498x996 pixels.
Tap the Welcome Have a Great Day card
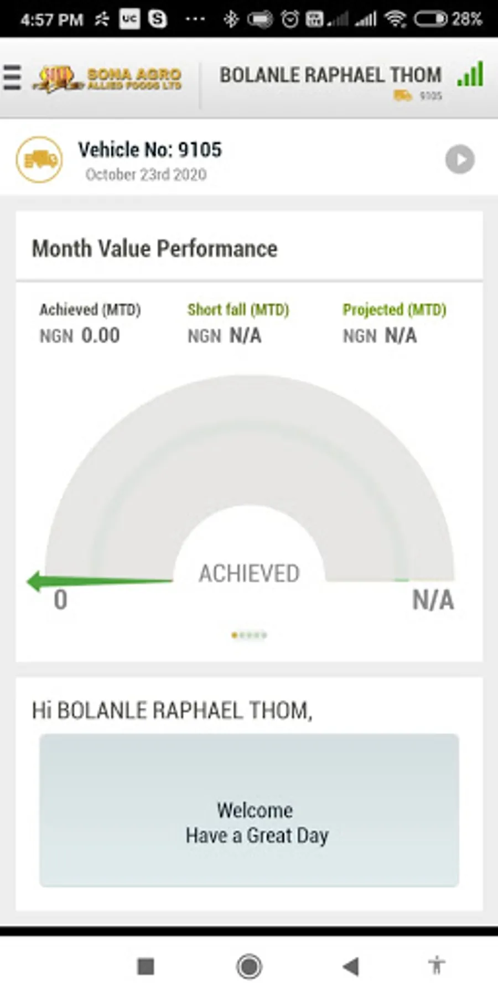[249, 811]
